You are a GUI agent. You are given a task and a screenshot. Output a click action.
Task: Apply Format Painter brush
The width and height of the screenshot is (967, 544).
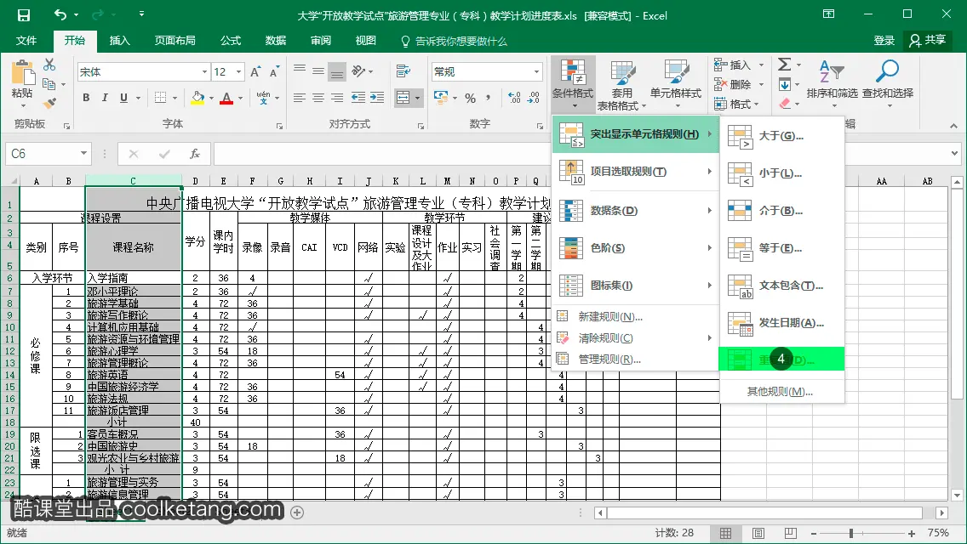[x=49, y=103]
